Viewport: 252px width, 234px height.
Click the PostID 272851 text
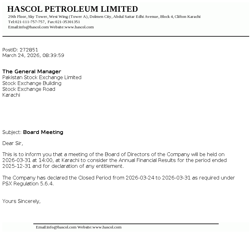(20, 50)
